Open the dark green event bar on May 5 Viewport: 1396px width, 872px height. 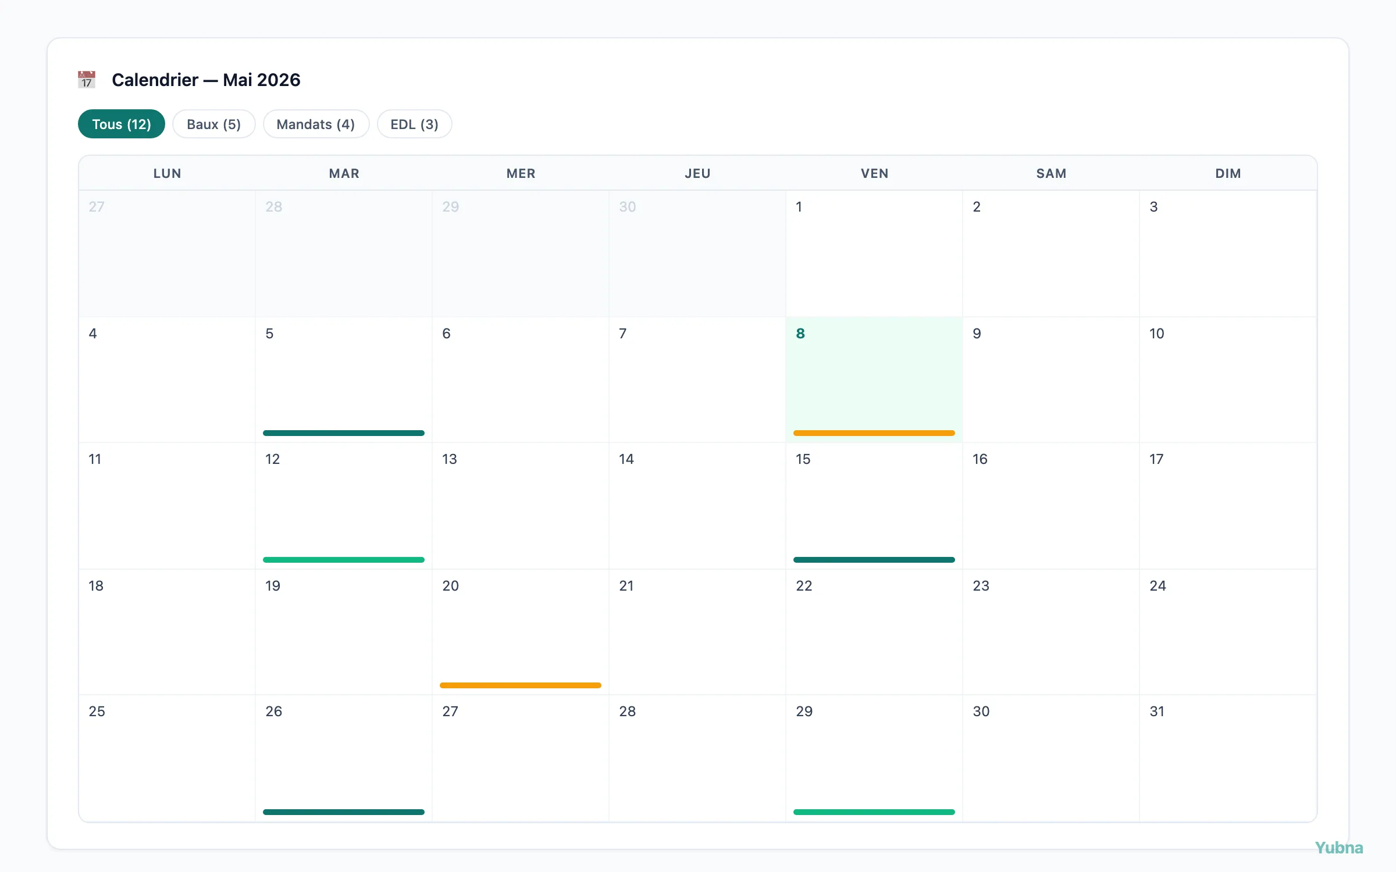(x=344, y=433)
